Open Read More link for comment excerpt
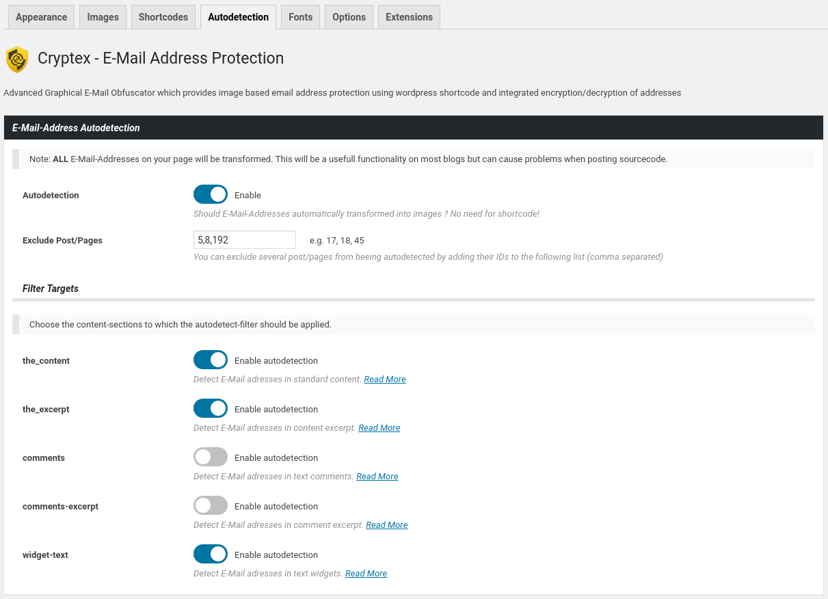 point(387,525)
